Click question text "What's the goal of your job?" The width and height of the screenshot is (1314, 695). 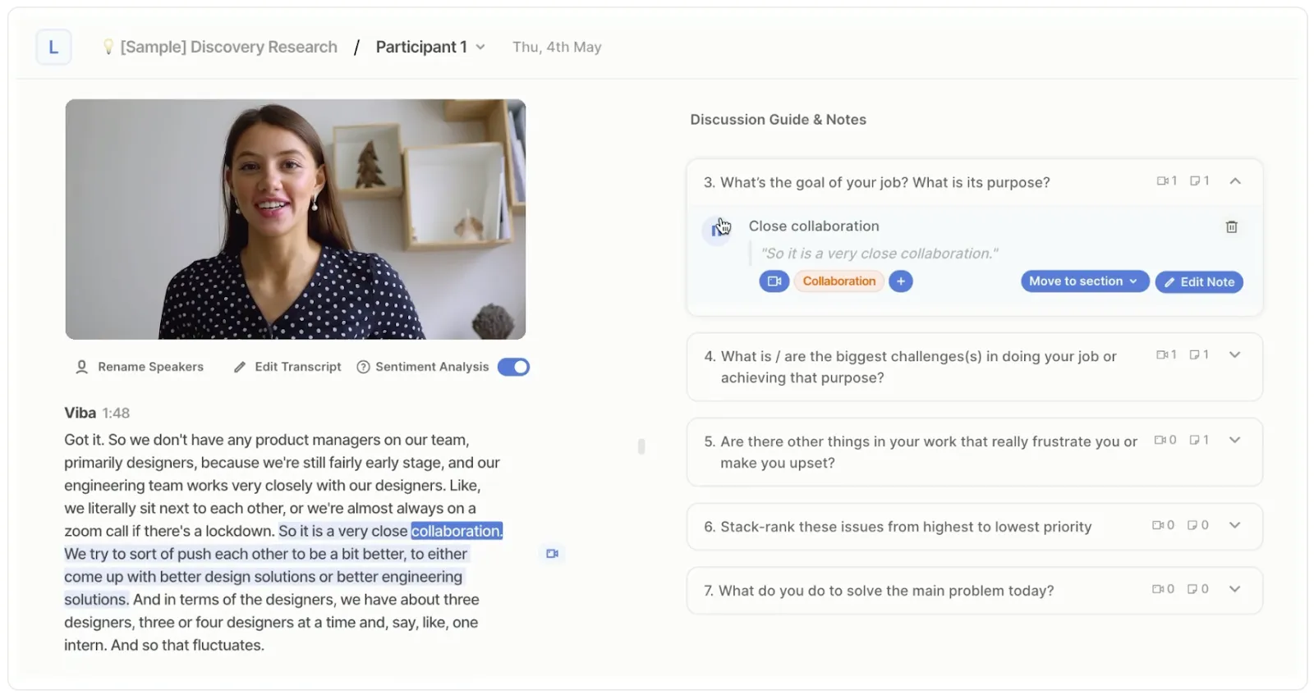tap(815, 182)
